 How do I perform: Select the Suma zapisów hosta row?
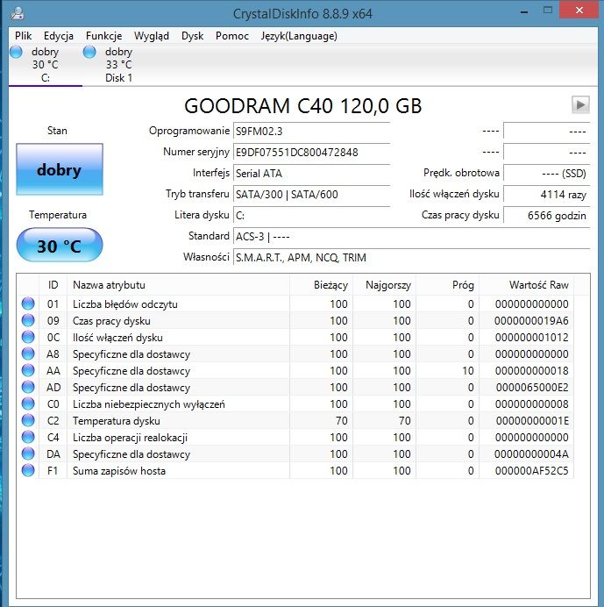click(x=295, y=471)
